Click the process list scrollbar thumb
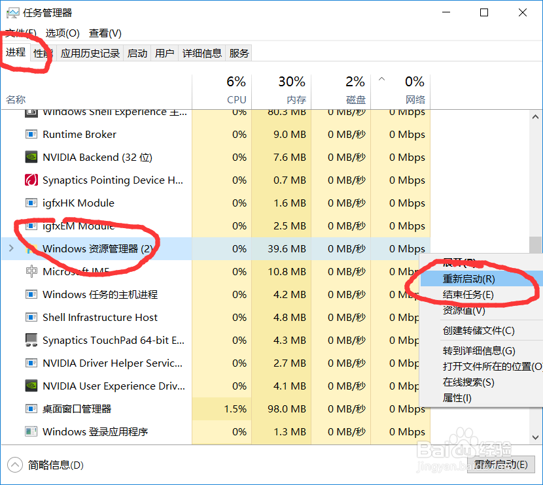Screen dimensions: 543x485 (x=535, y=244)
